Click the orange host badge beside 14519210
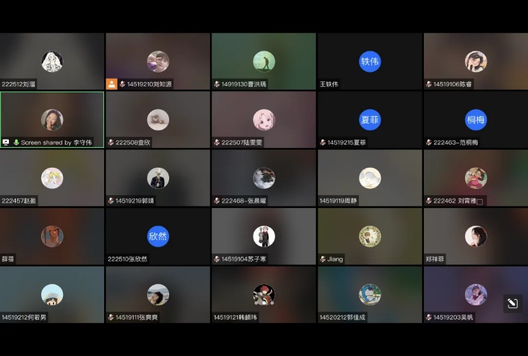 click(112, 84)
